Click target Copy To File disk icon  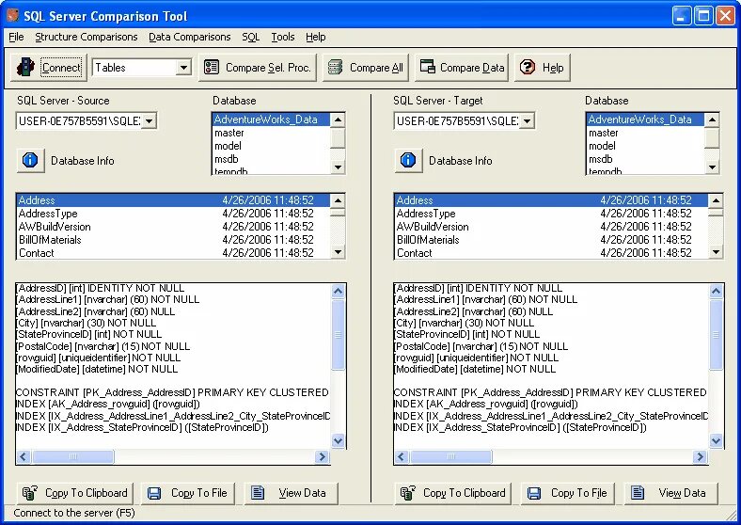click(x=534, y=493)
